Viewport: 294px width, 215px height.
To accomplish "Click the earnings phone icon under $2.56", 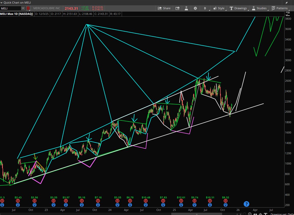I will (34, 201).
